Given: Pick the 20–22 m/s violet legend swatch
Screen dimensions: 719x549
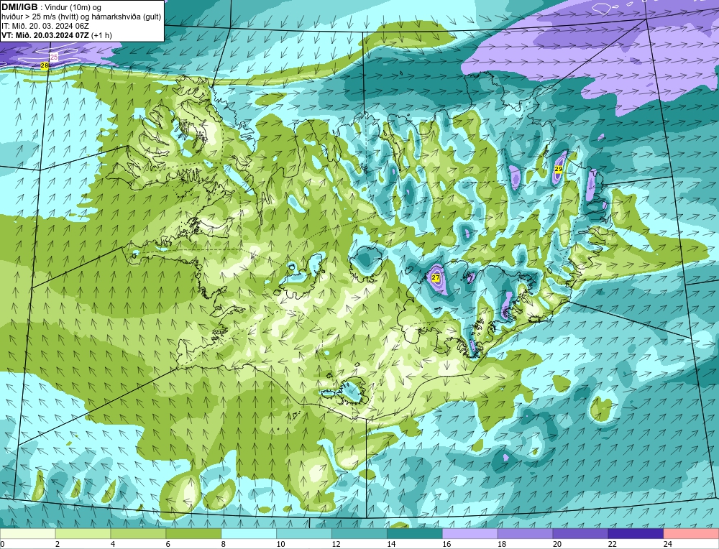Looking at the screenshot, I should (580, 534).
